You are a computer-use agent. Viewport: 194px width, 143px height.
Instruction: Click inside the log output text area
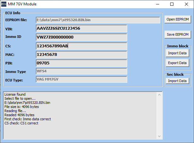click(79, 115)
